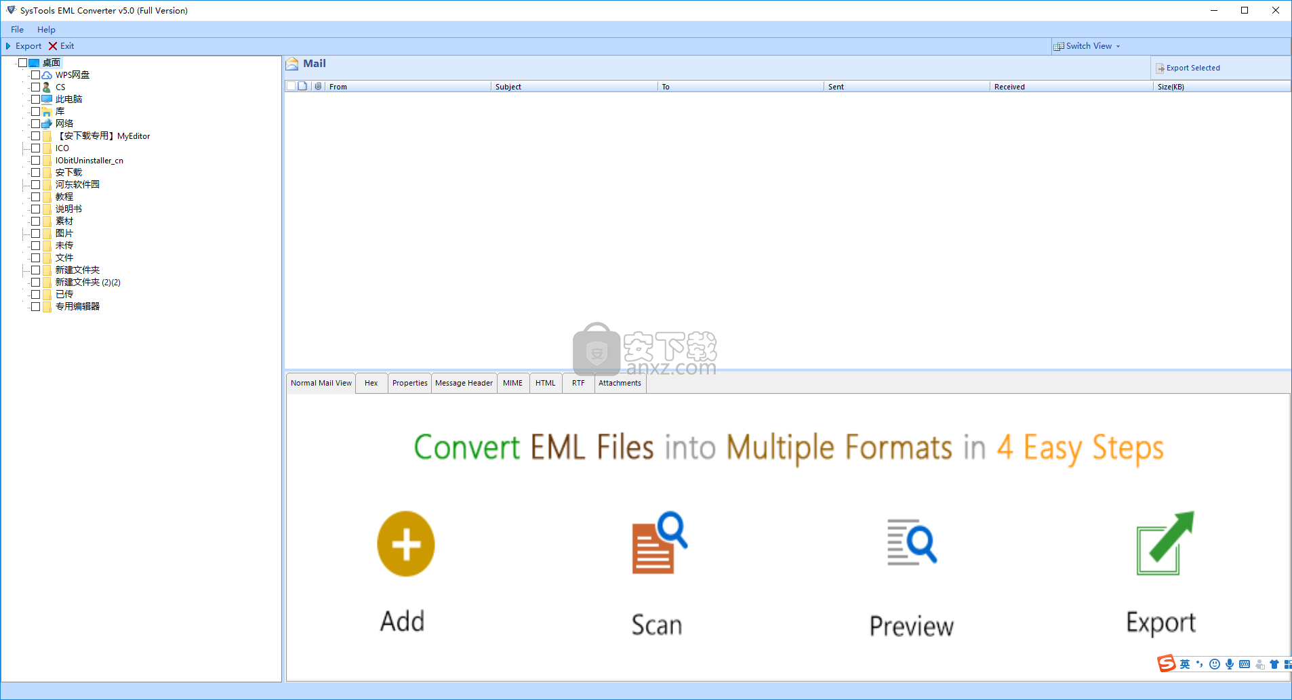1292x700 pixels.
Task: Select the 未传 folder label
Action: (64, 246)
